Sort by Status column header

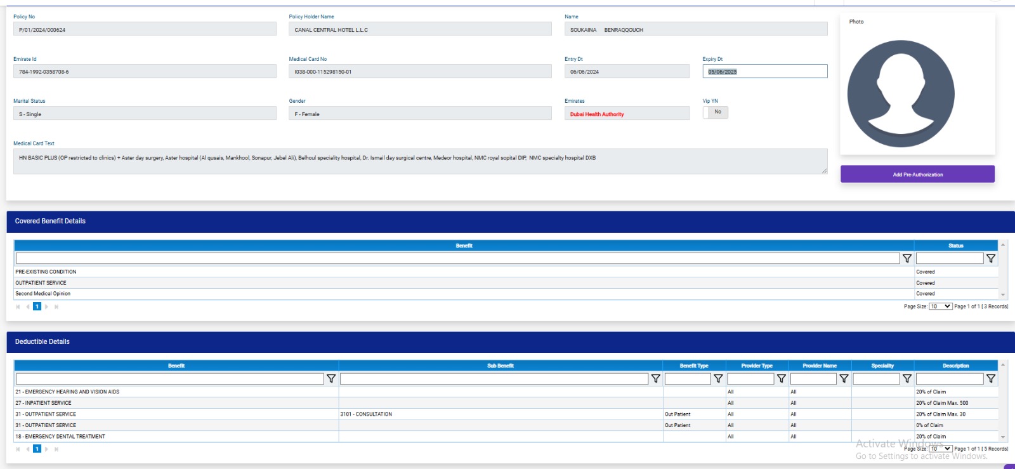pyautogui.click(x=955, y=246)
